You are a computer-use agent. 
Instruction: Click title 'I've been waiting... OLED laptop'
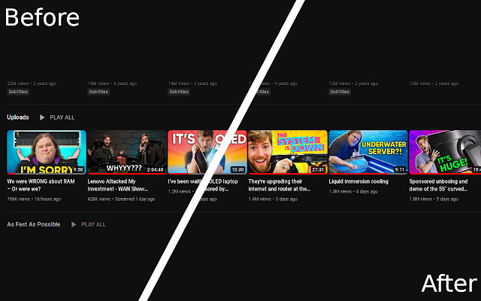(x=203, y=185)
